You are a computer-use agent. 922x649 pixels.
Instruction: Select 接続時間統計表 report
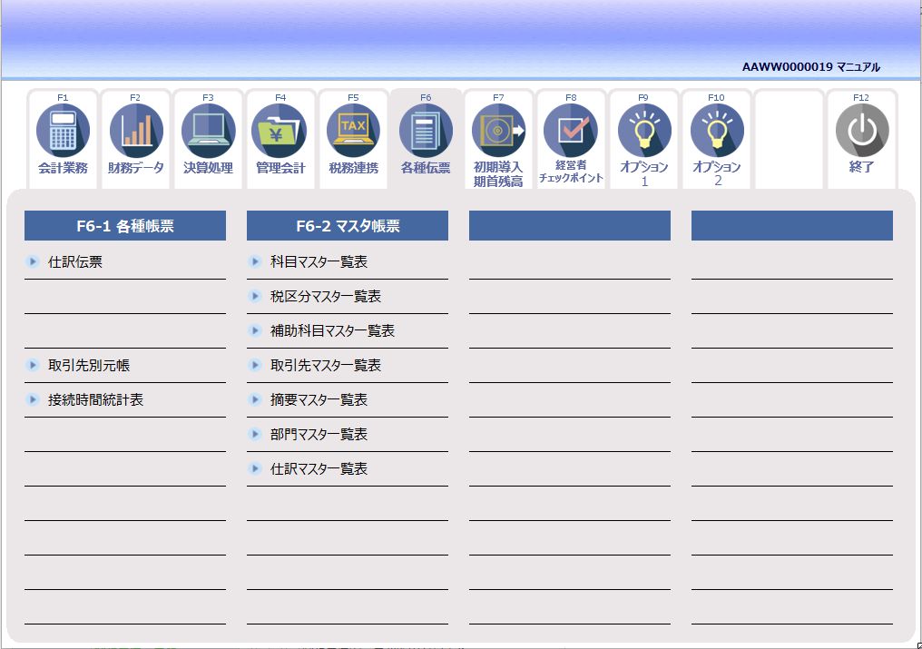click(x=95, y=400)
